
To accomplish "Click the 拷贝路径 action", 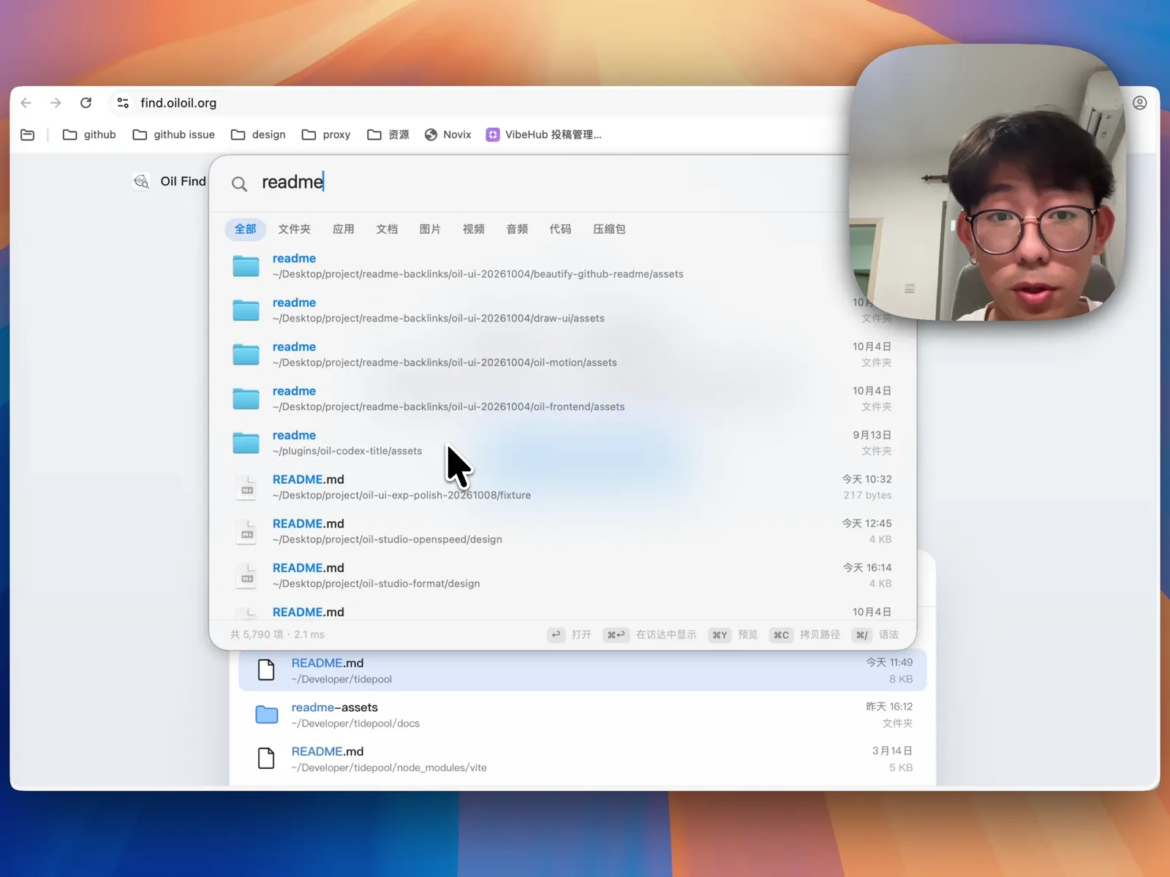I will tap(805, 634).
